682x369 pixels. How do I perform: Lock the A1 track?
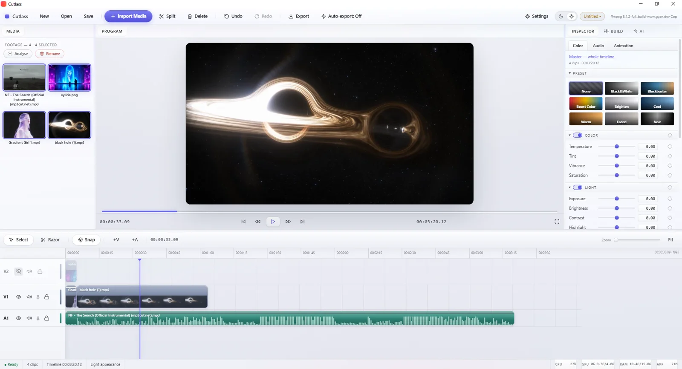[x=47, y=318]
